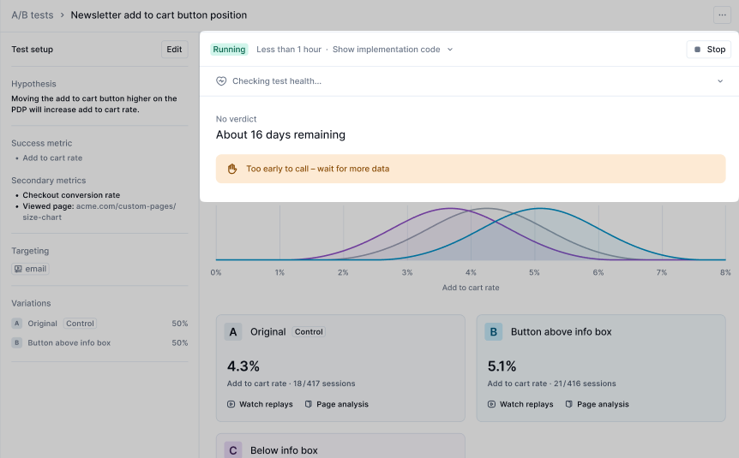Viewport: 739px width, 458px height.
Task: Click the Control tag on Original card
Action: click(309, 332)
